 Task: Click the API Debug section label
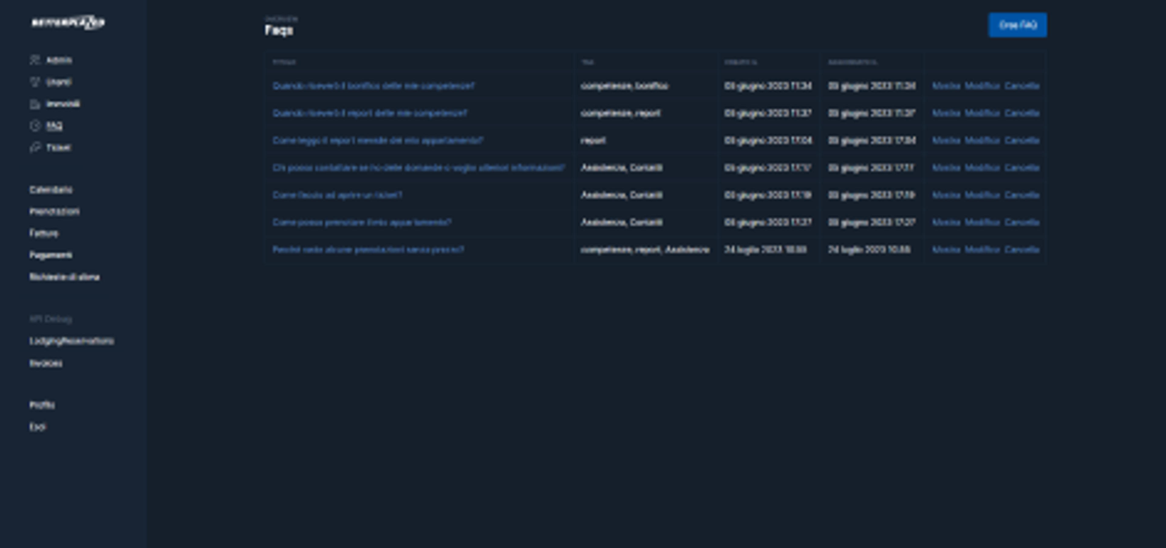pyautogui.click(x=51, y=319)
